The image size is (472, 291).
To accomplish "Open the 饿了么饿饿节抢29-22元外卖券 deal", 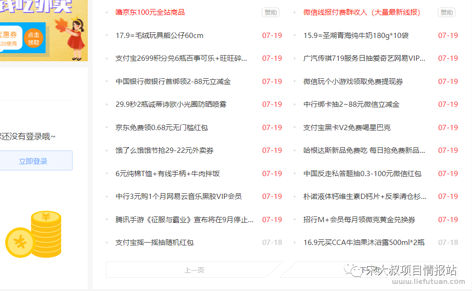I will (165, 150).
